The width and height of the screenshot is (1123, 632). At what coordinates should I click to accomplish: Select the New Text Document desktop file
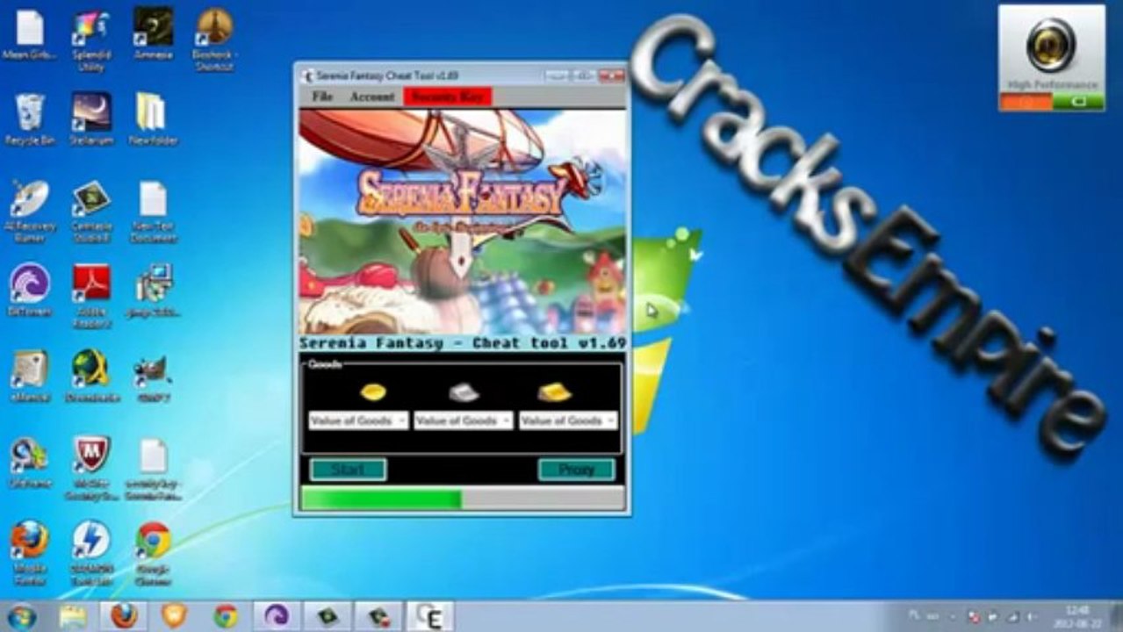click(x=153, y=211)
